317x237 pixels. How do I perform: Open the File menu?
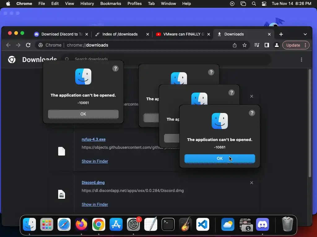point(42,4)
